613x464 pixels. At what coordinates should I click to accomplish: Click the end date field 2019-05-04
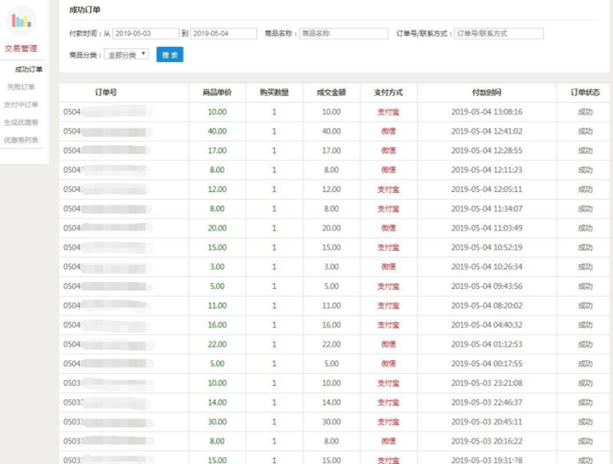point(224,34)
